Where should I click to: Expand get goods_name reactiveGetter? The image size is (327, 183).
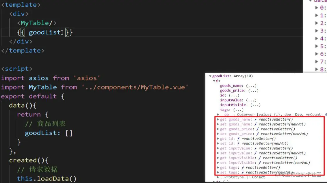click(x=218, y=119)
